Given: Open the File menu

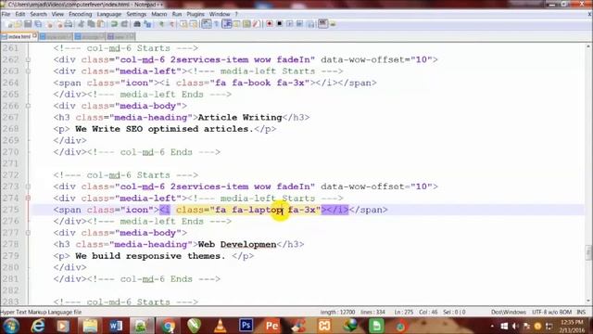Looking at the screenshot, I should pos(6,14).
